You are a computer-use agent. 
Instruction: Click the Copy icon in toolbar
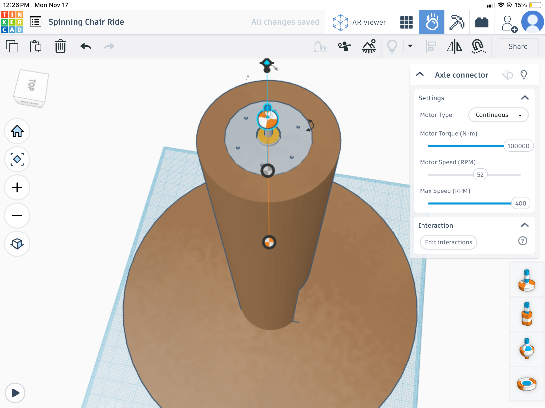click(12, 46)
